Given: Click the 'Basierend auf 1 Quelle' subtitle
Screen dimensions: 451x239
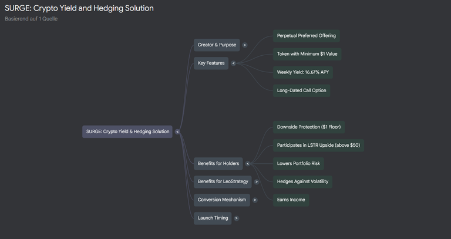Looking at the screenshot, I should 31,19.
